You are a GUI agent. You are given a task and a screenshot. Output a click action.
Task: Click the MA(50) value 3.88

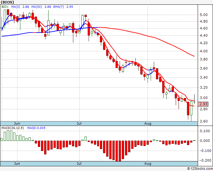[x=48, y=7]
